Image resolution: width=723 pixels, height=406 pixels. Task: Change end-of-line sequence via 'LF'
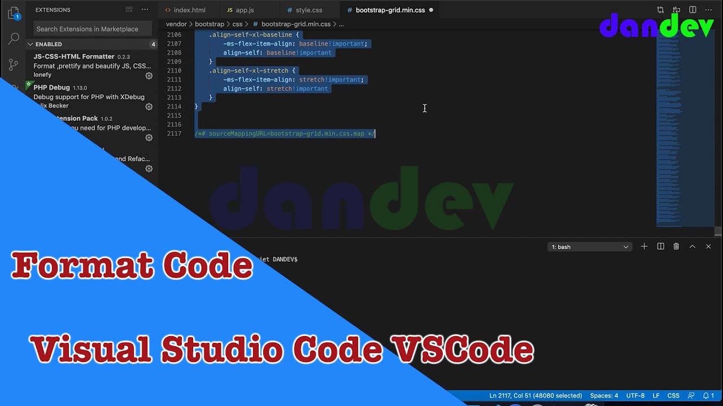pyautogui.click(x=656, y=396)
